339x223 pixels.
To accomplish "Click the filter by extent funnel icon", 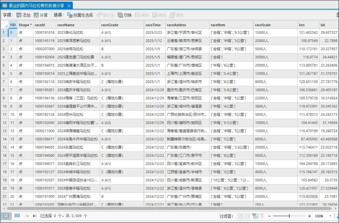I will (x=255, y=216).
